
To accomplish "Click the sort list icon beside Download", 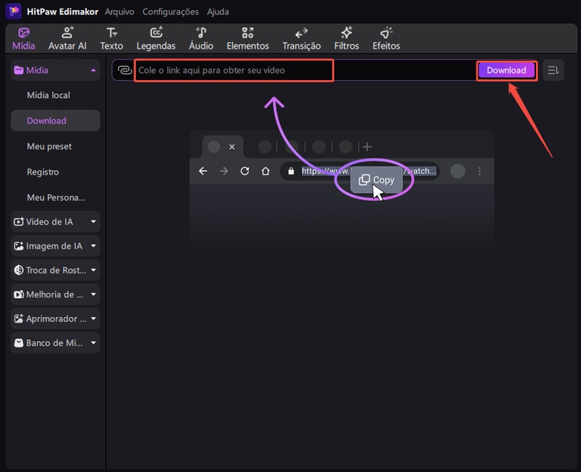I will (553, 70).
